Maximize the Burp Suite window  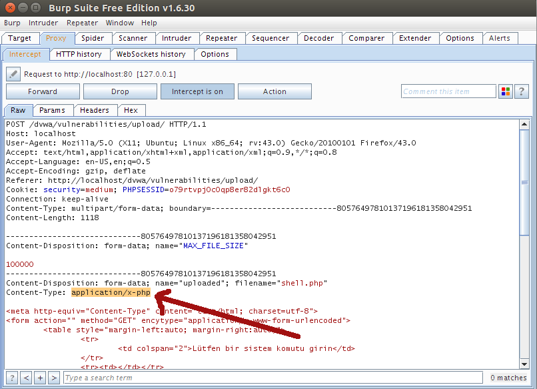[35, 7]
